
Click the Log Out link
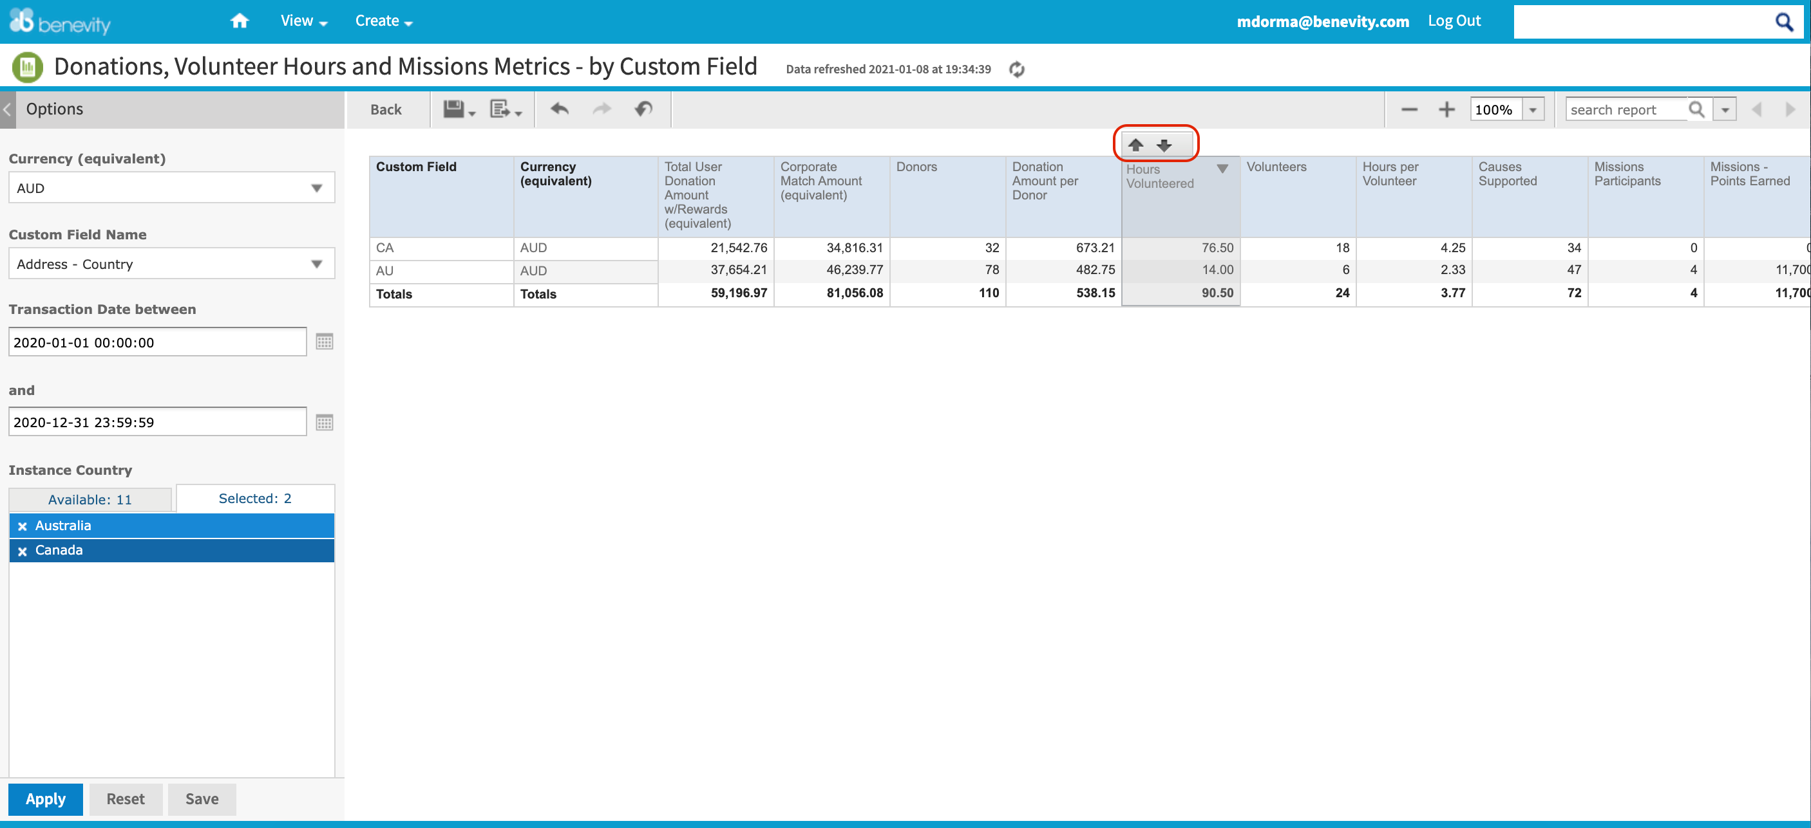[x=1454, y=21]
